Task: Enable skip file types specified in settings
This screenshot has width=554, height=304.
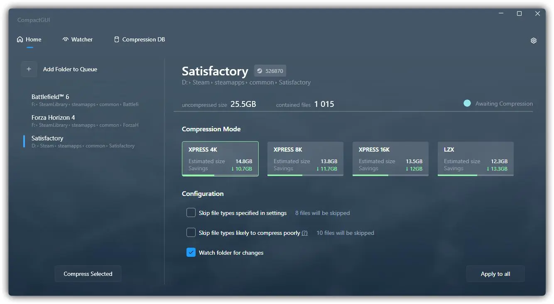Action: click(191, 213)
